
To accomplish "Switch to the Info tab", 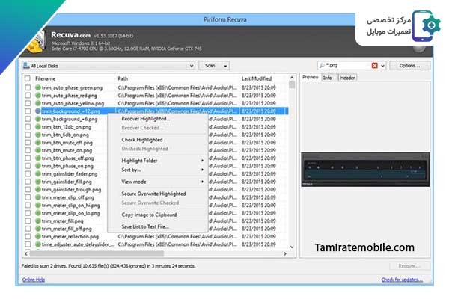I will (x=329, y=78).
